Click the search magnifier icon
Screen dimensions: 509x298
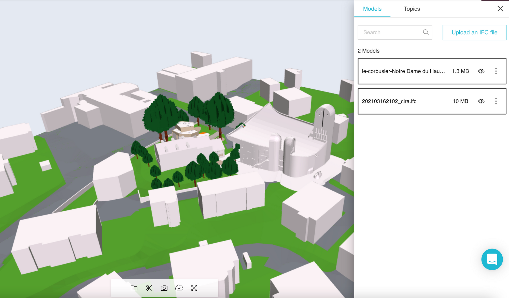(x=426, y=32)
